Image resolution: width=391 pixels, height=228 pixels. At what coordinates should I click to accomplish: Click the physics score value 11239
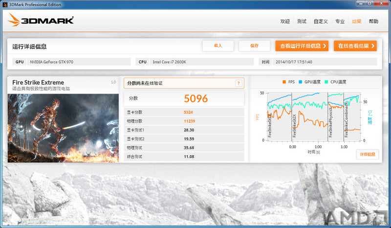[190, 121]
